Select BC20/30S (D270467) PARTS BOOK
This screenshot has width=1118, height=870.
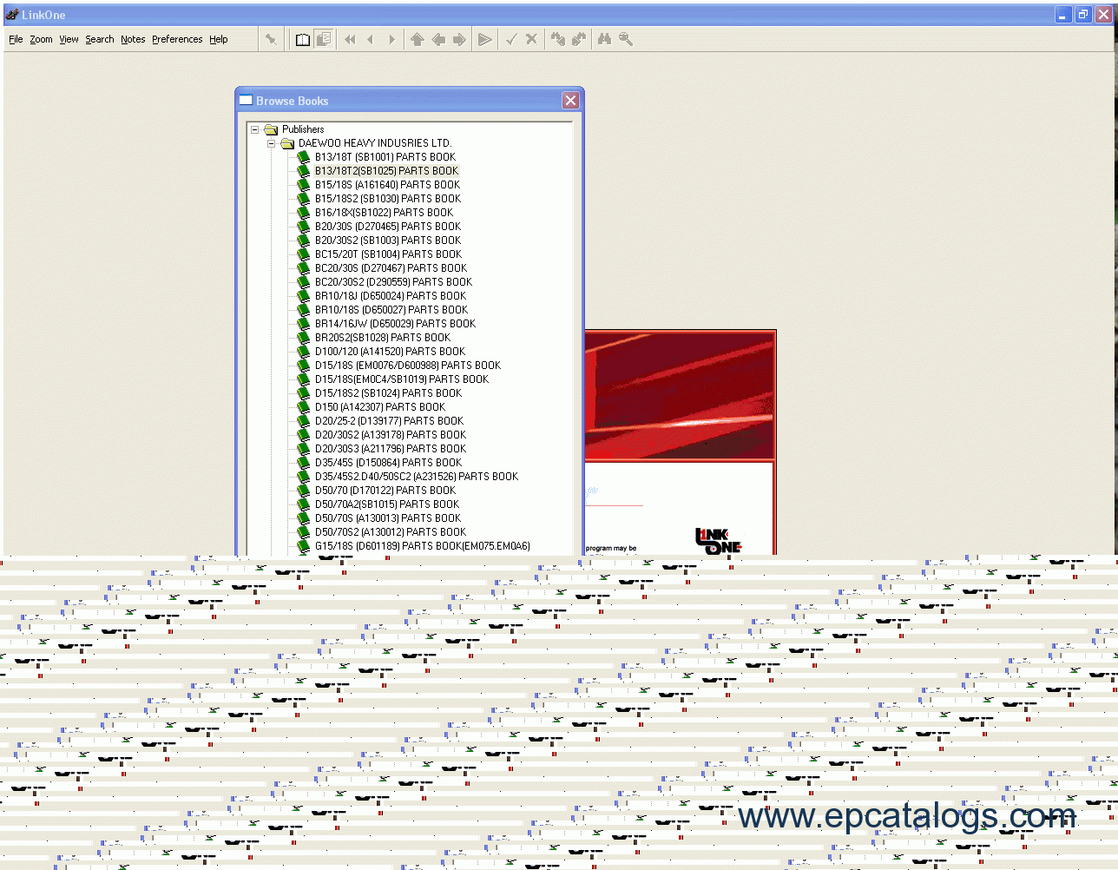coord(391,268)
